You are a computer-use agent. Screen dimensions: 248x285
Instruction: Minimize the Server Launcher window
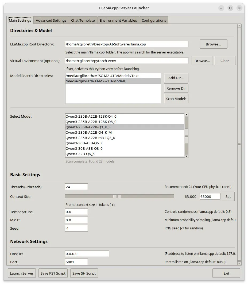pyautogui.click(x=221, y=8)
